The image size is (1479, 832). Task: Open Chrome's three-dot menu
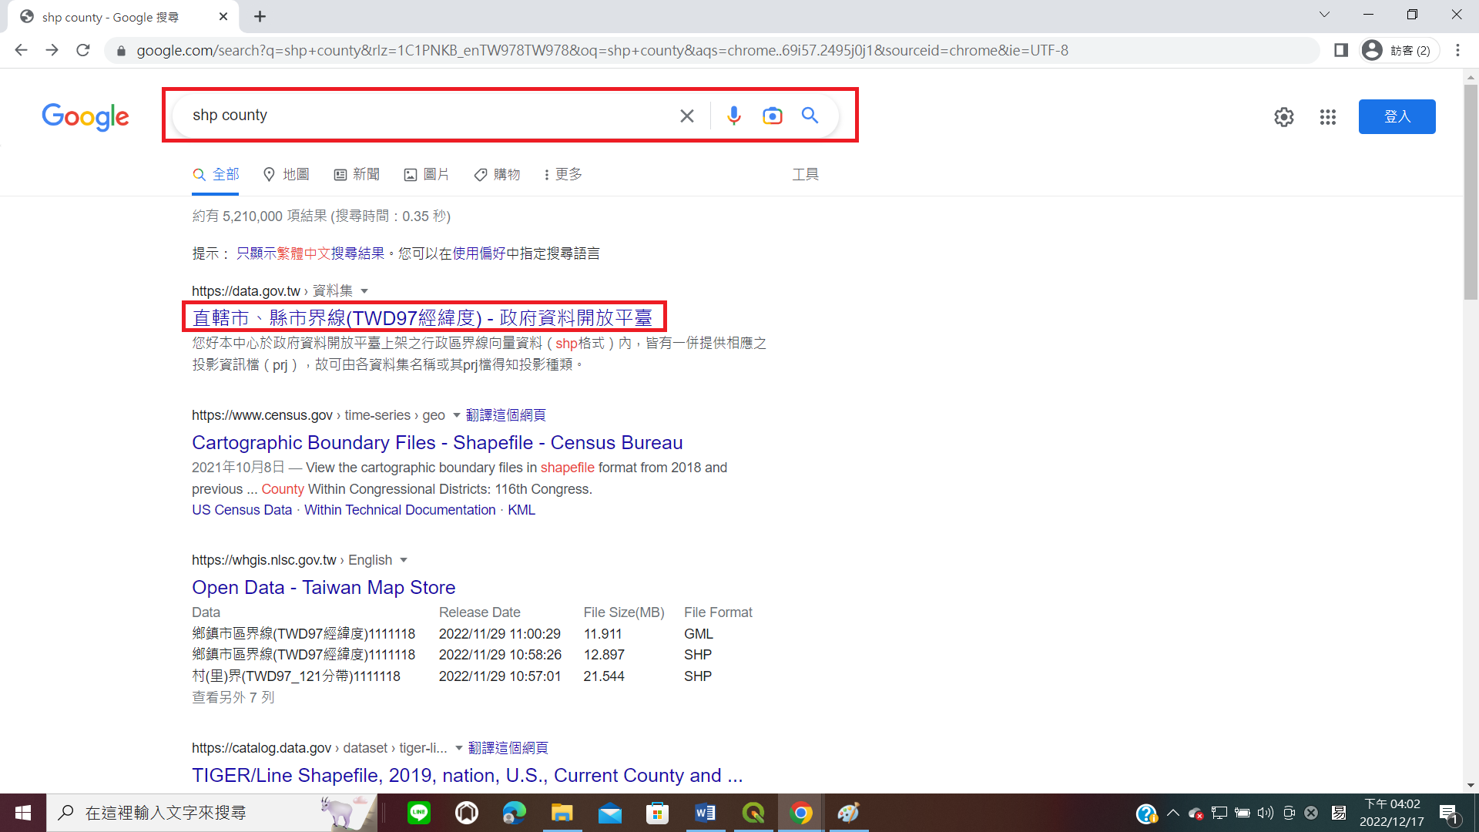pos(1457,50)
